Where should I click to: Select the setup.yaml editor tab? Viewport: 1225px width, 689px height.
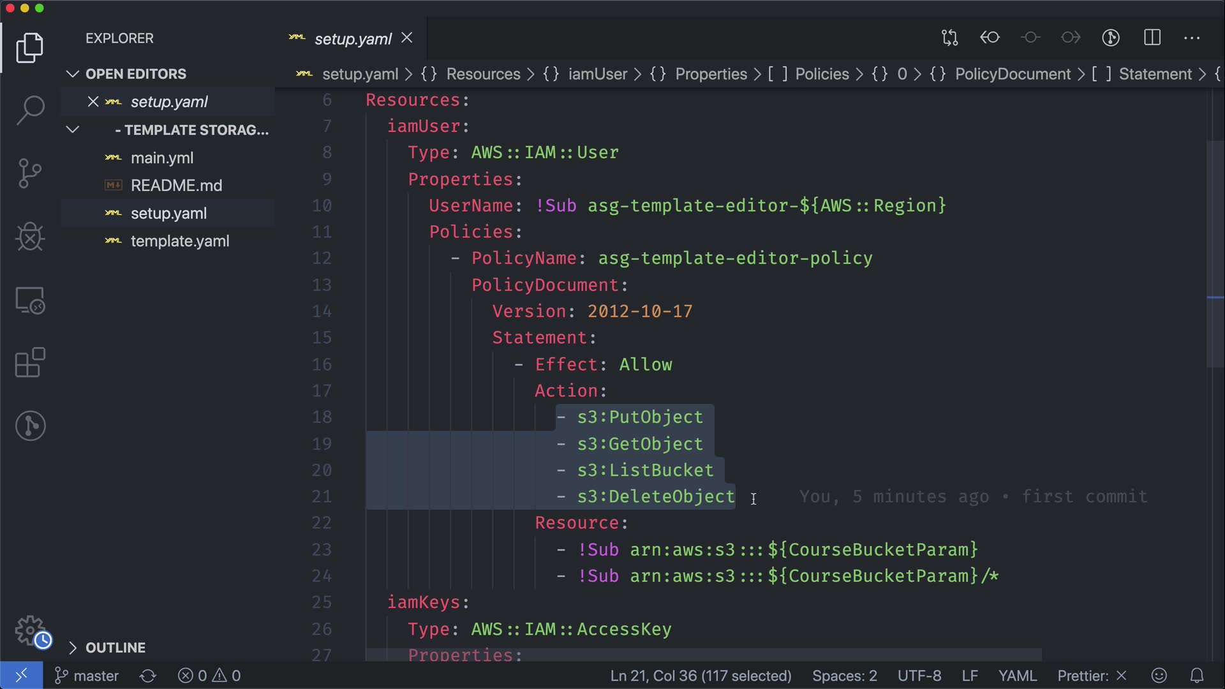pyautogui.click(x=352, y=39)
